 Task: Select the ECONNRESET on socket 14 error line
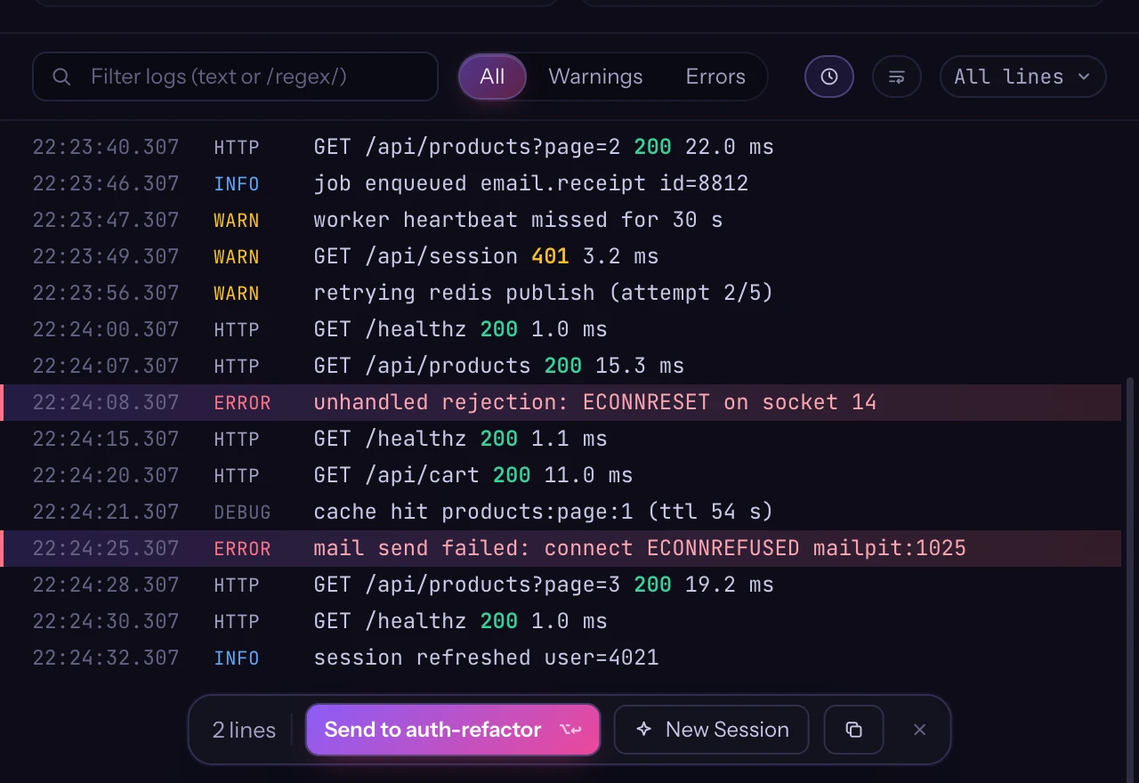pos(562,402)
